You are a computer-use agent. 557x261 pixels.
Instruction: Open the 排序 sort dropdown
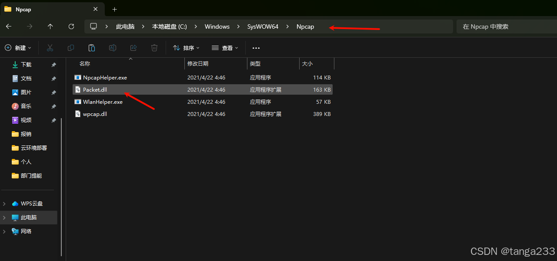click(x=186, y=48)
